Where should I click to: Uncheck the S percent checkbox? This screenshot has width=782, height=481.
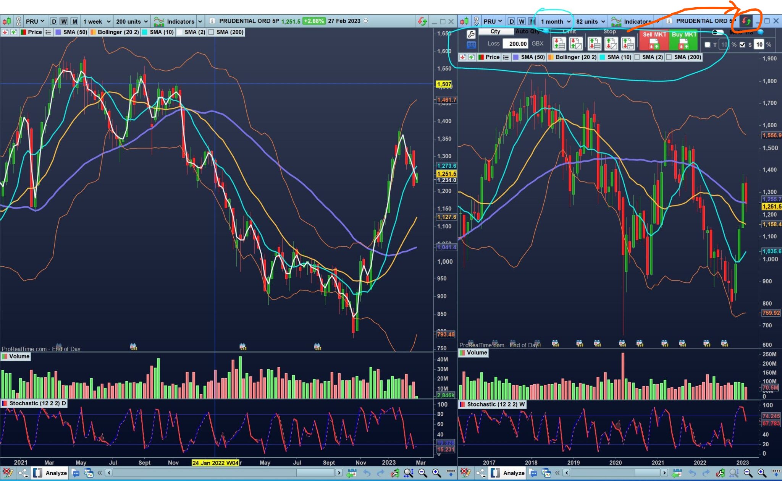[x=742, y=45]
